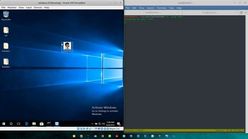Open Task View in Windows taskbar
This screenshot has width=248, height=139.
[x=19, y=124]
